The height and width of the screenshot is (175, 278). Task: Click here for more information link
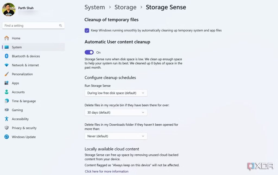tap(106, 171)
